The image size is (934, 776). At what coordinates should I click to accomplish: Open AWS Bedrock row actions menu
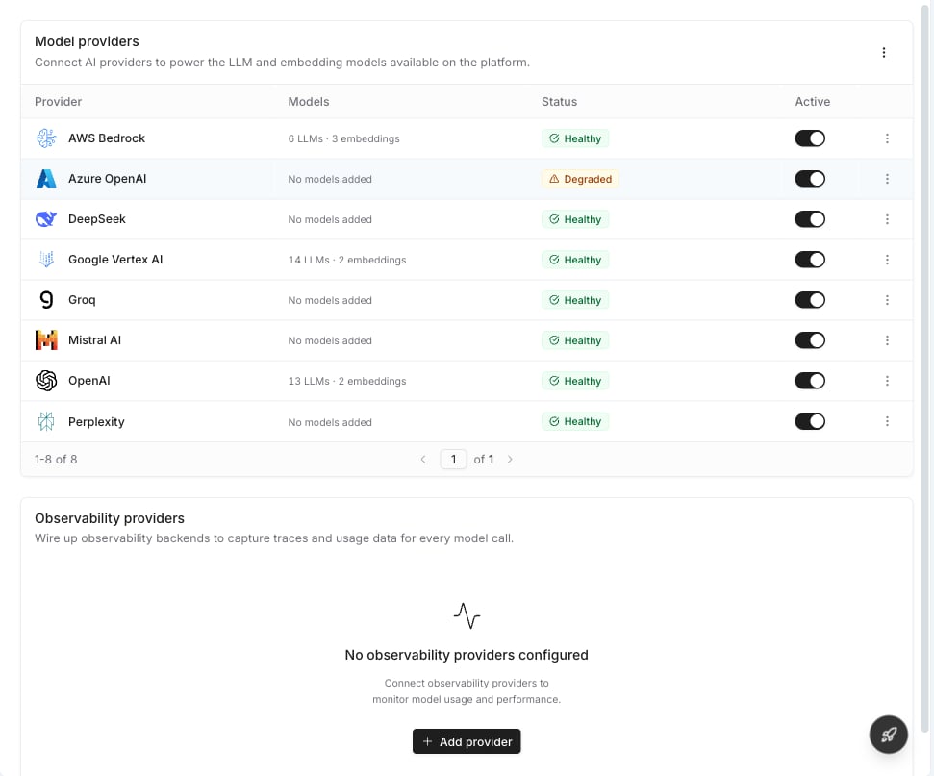click(887, 138)
